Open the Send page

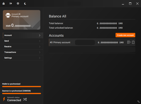pyautogui.click(x=23, y=41)
